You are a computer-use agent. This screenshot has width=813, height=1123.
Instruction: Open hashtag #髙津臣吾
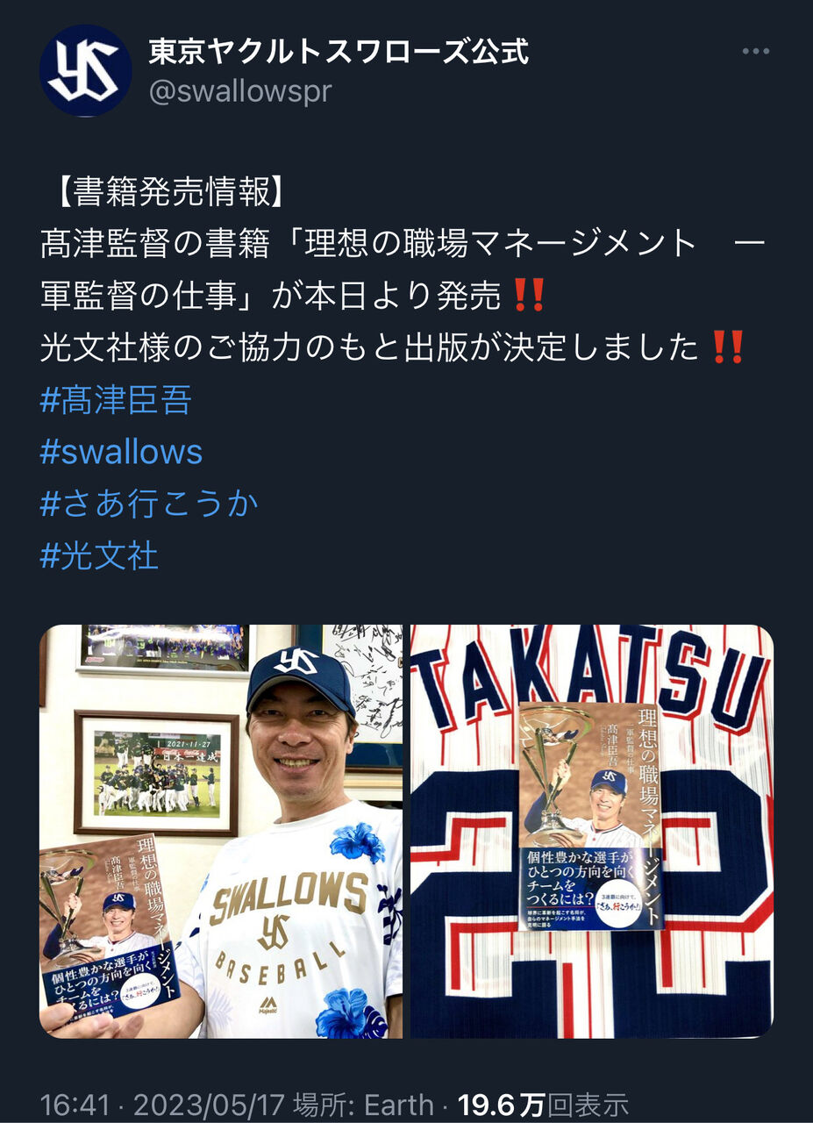tap(116, 400)
